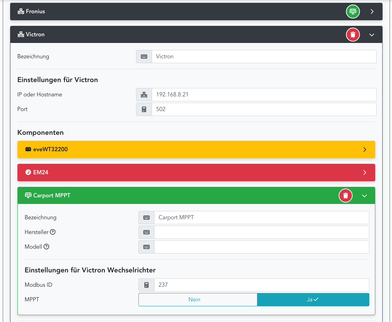Delete the Victron device with trash button
Screen dimensions: 392x322
pos(353,35)
